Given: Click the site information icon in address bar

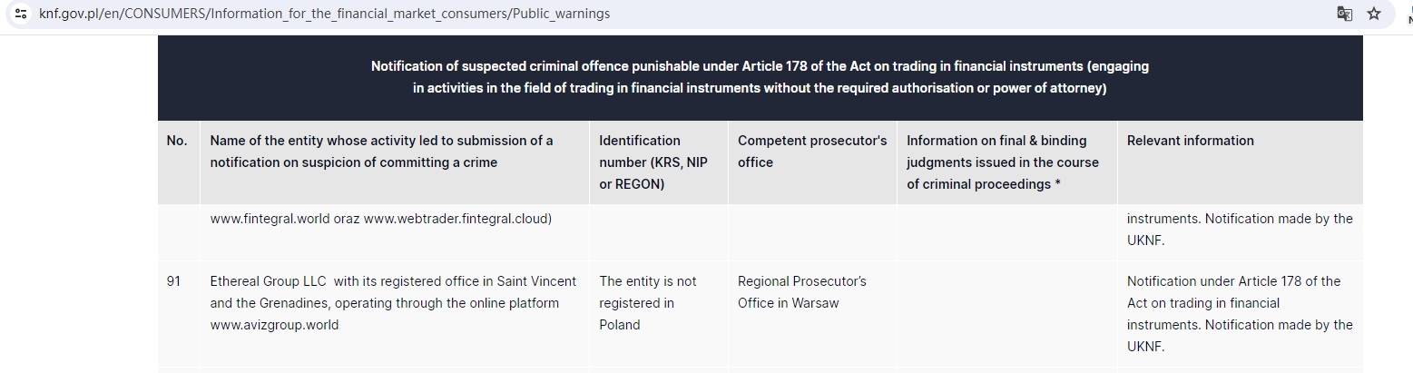Looking at the screenshot, I should (22, 14).
